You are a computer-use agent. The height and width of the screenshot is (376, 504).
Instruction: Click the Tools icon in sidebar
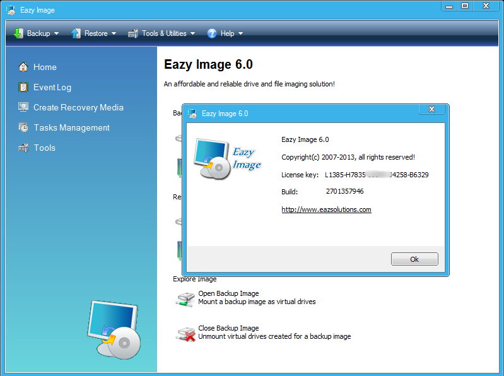pyautogui.click(x=23, y=148)
